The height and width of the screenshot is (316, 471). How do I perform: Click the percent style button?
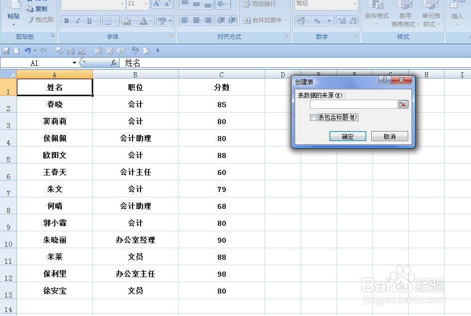(x=317, y=21)
